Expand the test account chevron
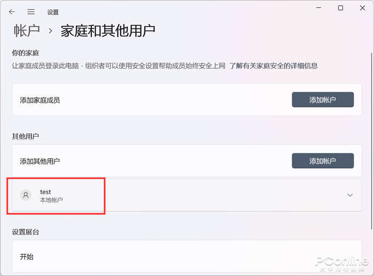Viewport: 374px width, 276px height. [x=350, y=195]
